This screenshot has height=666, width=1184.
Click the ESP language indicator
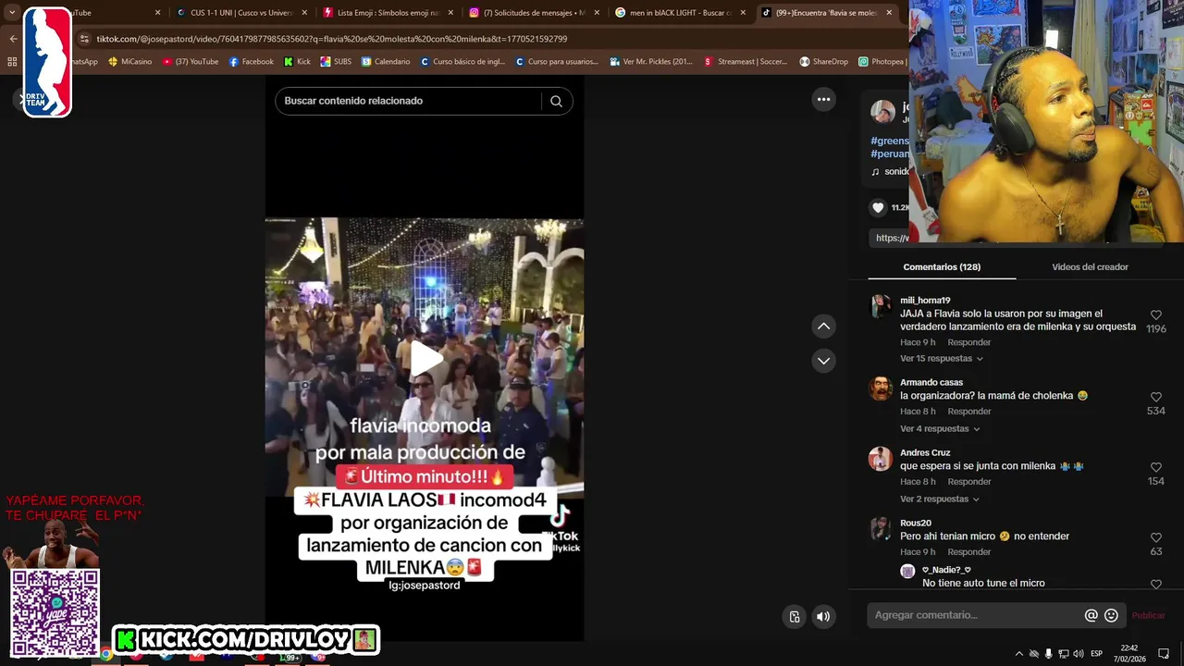pos(1097,654)
